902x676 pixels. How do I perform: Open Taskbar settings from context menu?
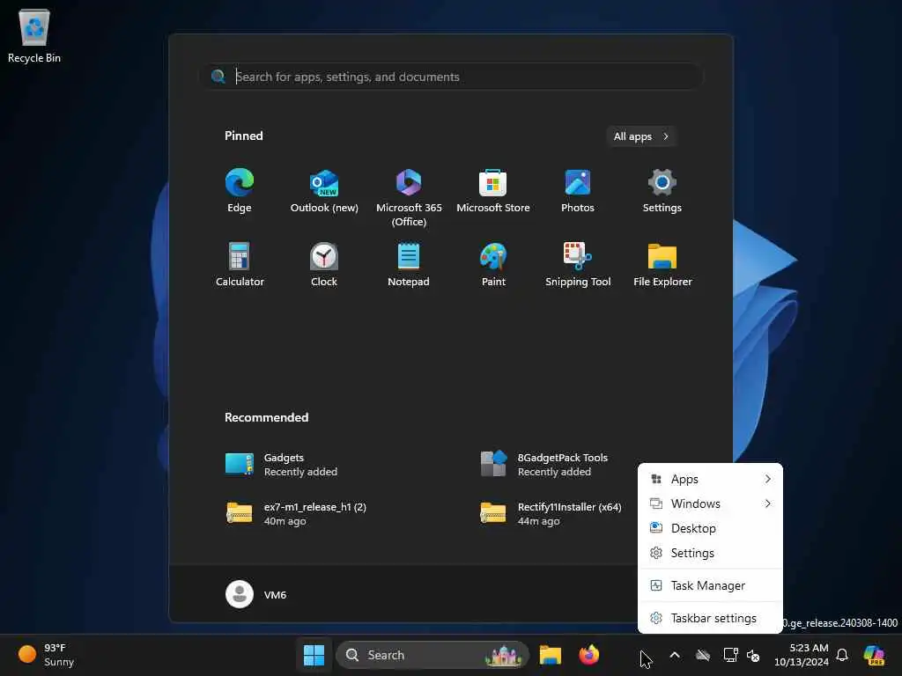tap(710, 618)
